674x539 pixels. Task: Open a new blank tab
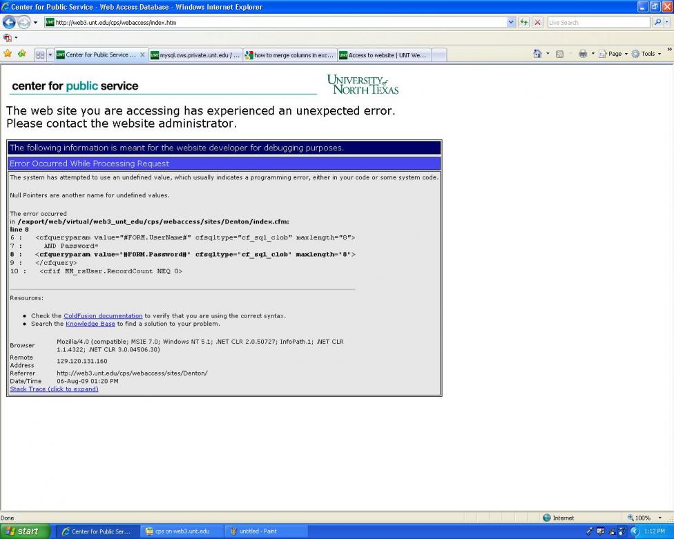tap(439, 55)
